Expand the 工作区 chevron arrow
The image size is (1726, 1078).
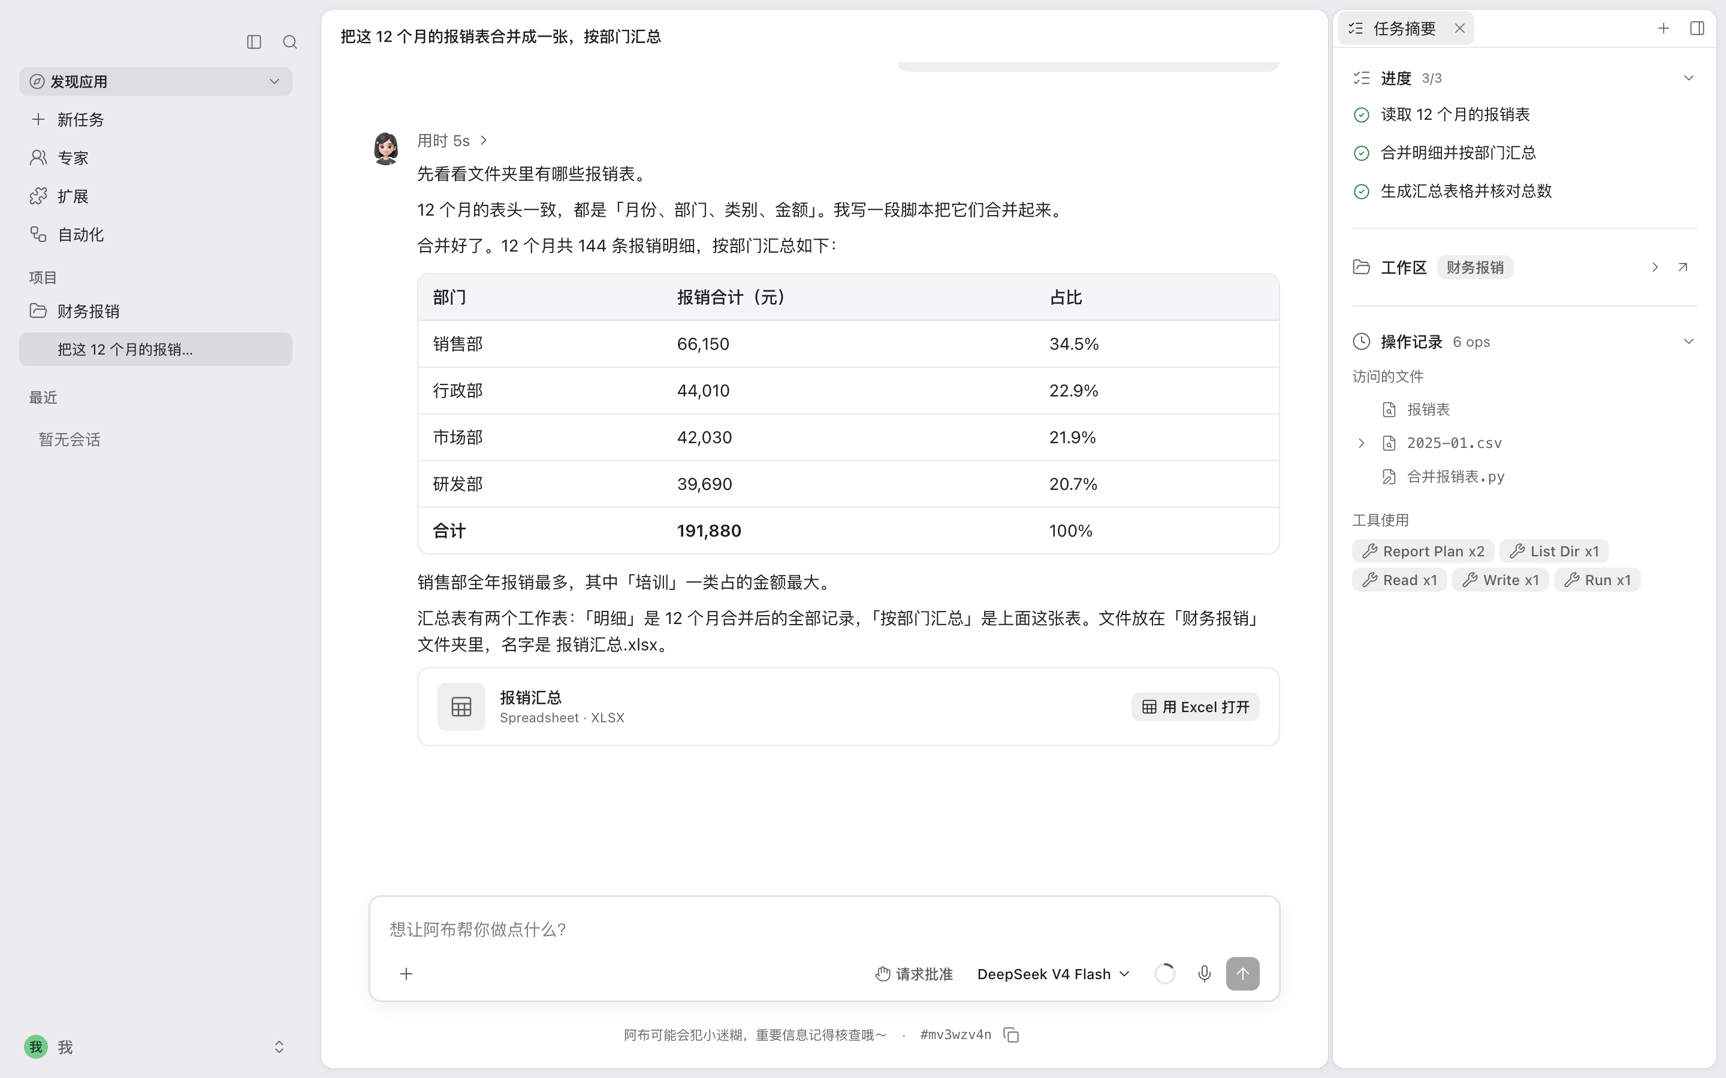pos(1655,267)
